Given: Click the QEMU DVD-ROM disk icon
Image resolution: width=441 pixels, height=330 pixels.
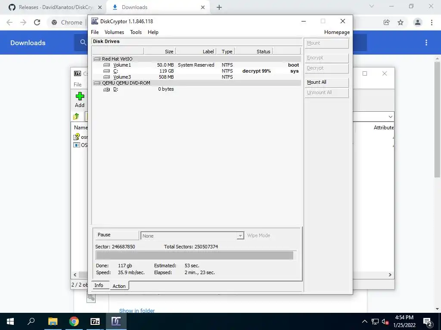Looking at the screenshot, I should 97,83.
